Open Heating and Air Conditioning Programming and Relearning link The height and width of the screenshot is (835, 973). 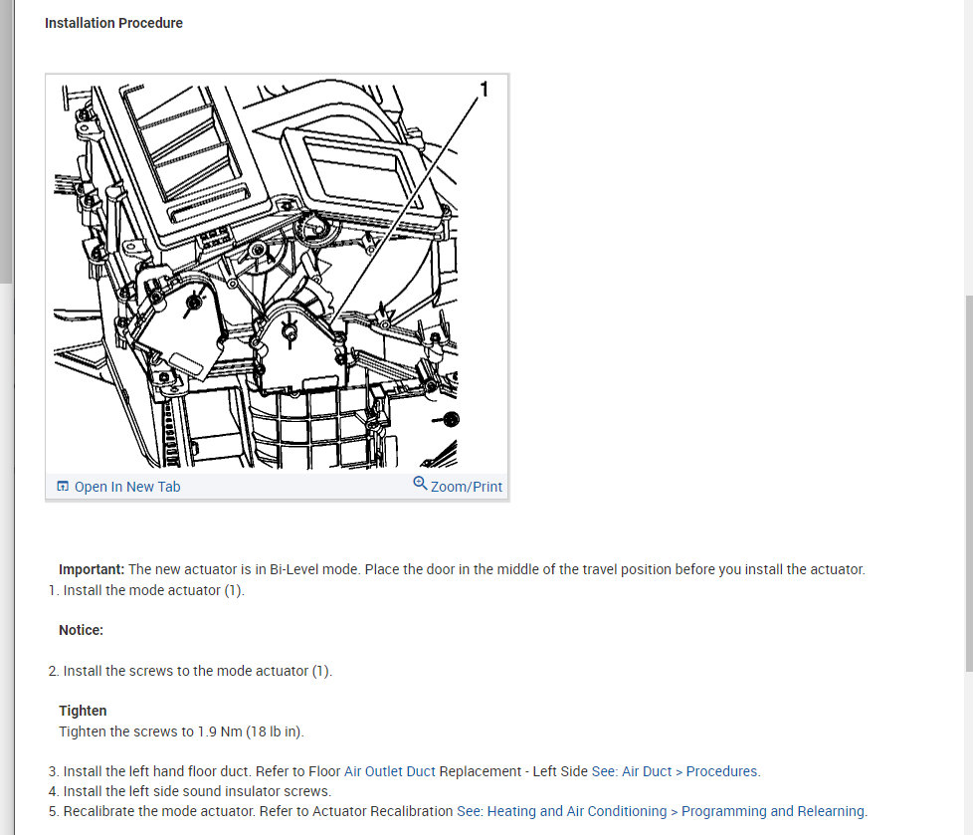coord(663,811)
